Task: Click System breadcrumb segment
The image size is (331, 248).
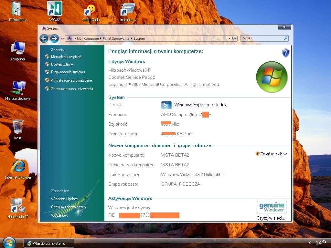Action: click(139, 39)
